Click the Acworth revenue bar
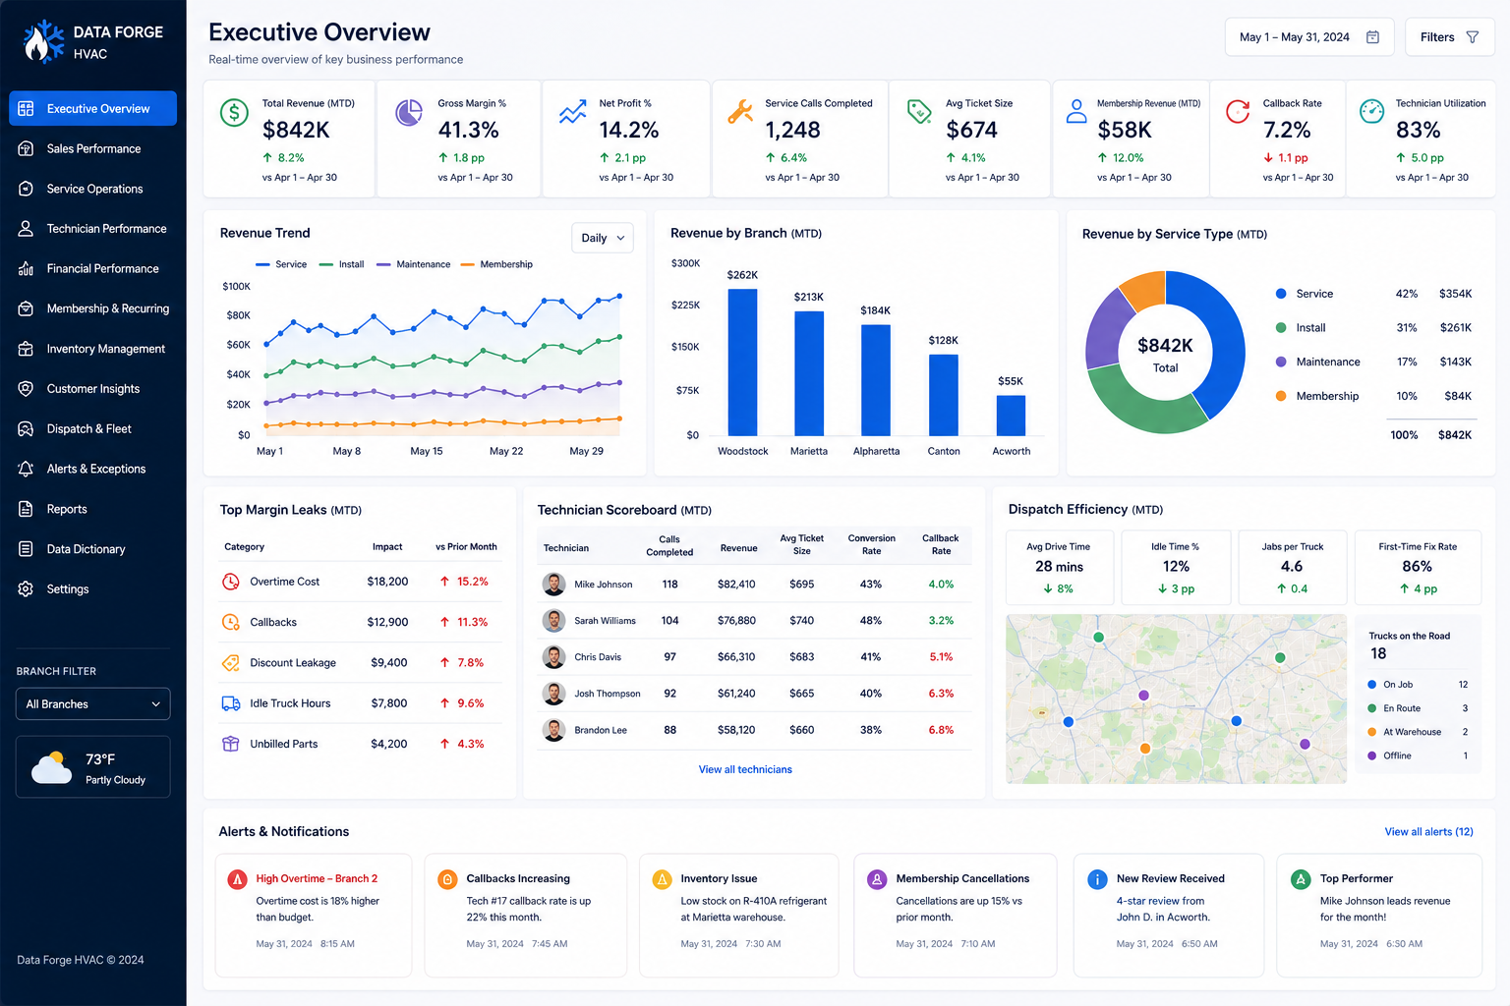The width and height of the screenshot is (1510, 1006). (1011, 416)
